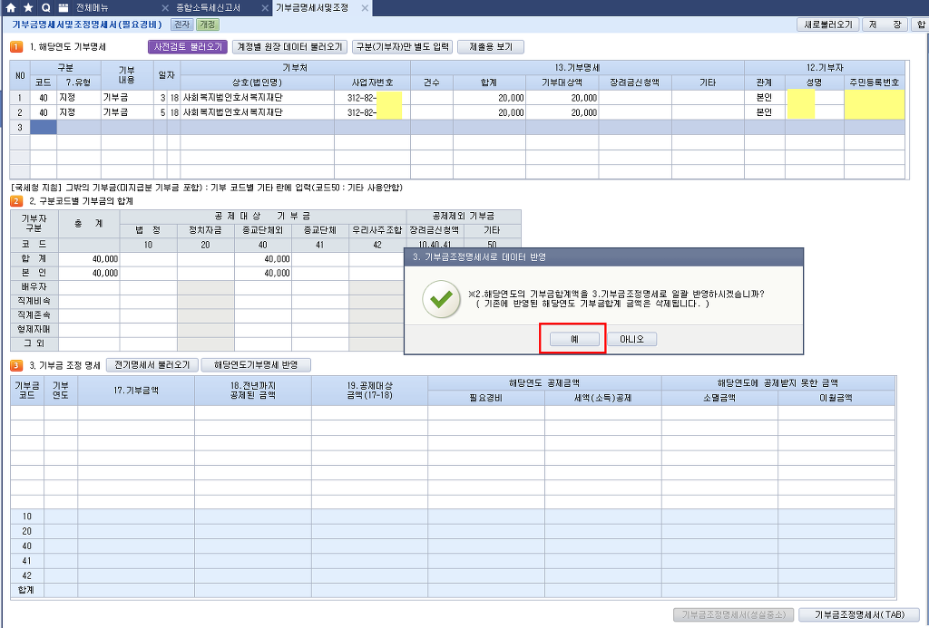Viewport: 929px width, 628px height.
Task: Click the search magnifier icon
Action: [x=45, y=7]
